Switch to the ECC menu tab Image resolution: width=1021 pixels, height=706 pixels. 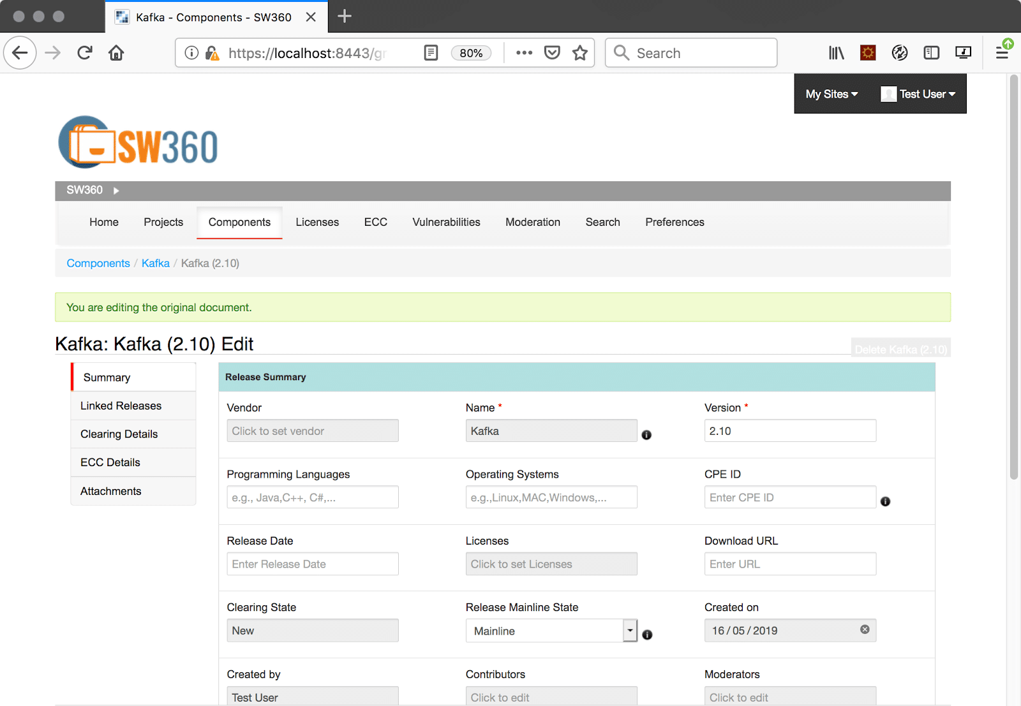(x=376, y=222)
